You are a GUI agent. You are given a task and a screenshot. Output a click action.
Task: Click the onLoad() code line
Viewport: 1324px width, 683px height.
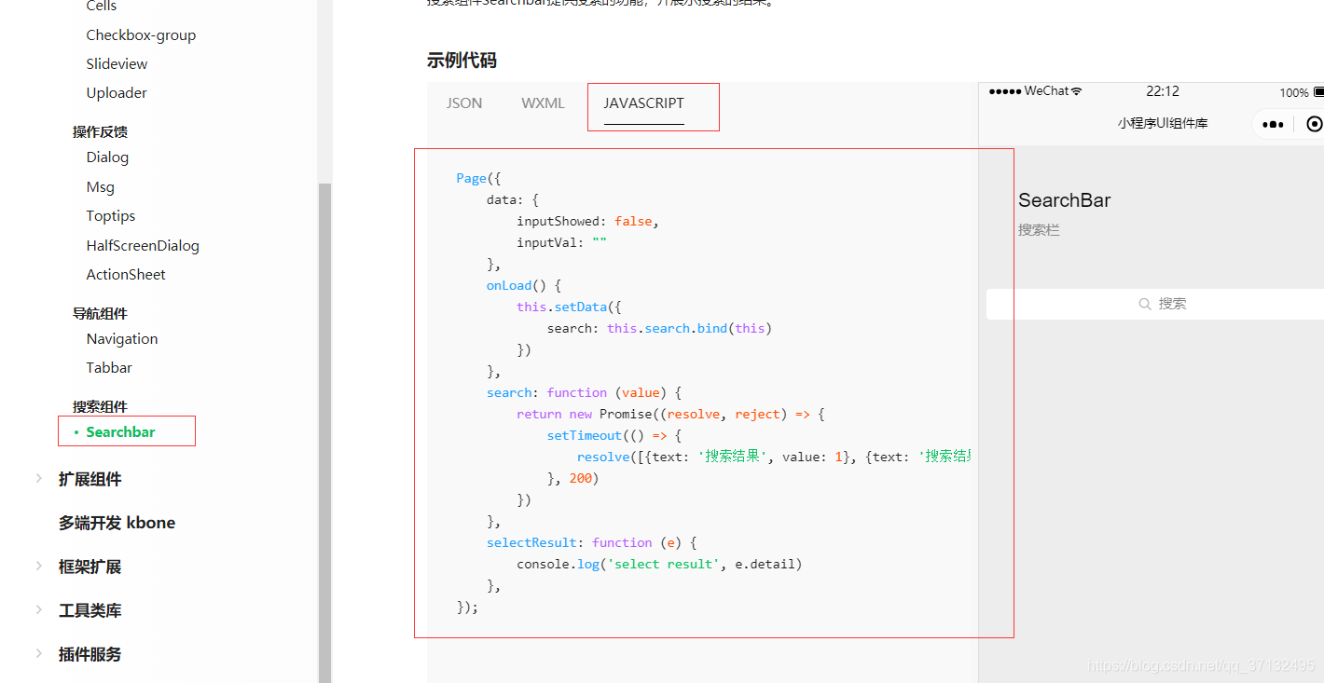tap(524, 286)
